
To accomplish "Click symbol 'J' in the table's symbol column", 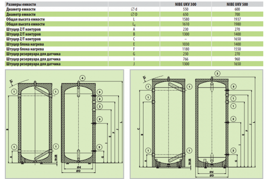I will [134, 64].
